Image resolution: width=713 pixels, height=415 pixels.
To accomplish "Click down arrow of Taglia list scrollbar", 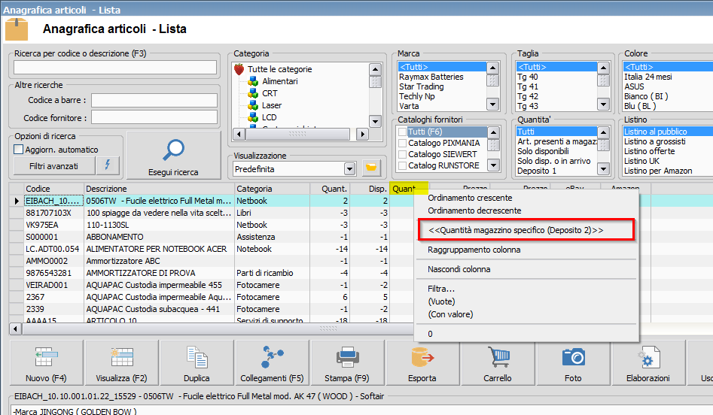I will click(x=603, y=105).
